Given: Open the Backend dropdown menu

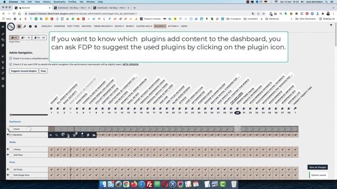Looking at the screenshot, I should tap(160, 26).
